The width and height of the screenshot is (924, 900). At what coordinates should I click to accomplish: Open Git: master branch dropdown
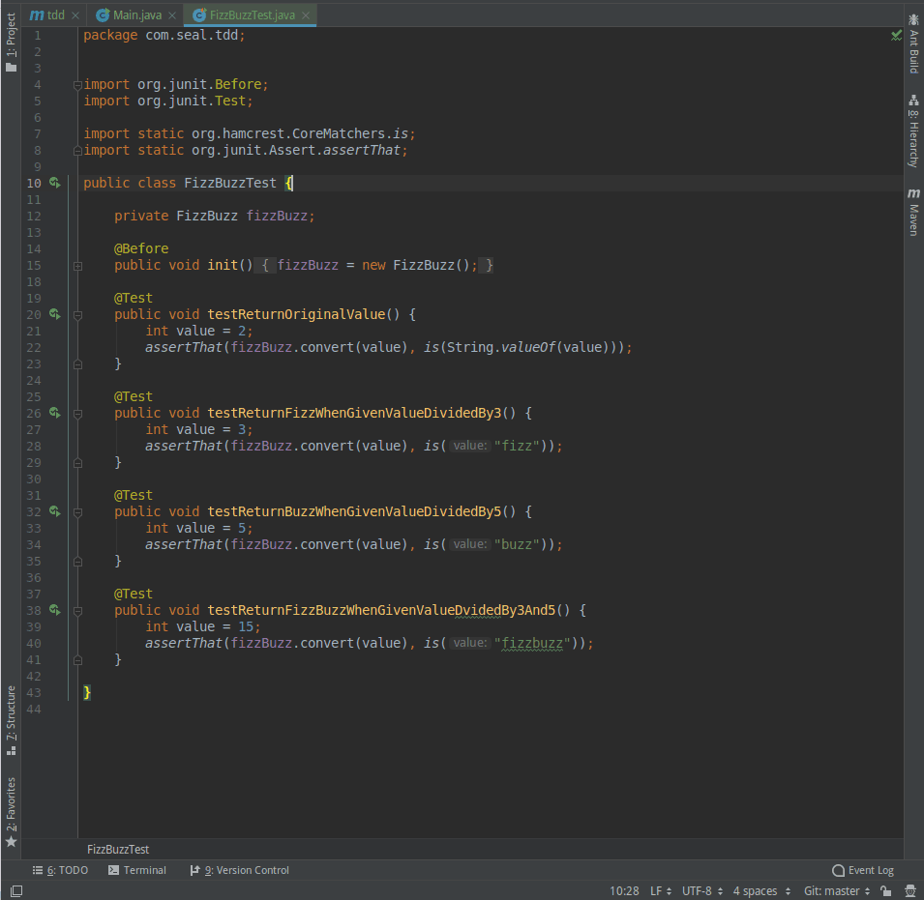(x=837, y=891)
